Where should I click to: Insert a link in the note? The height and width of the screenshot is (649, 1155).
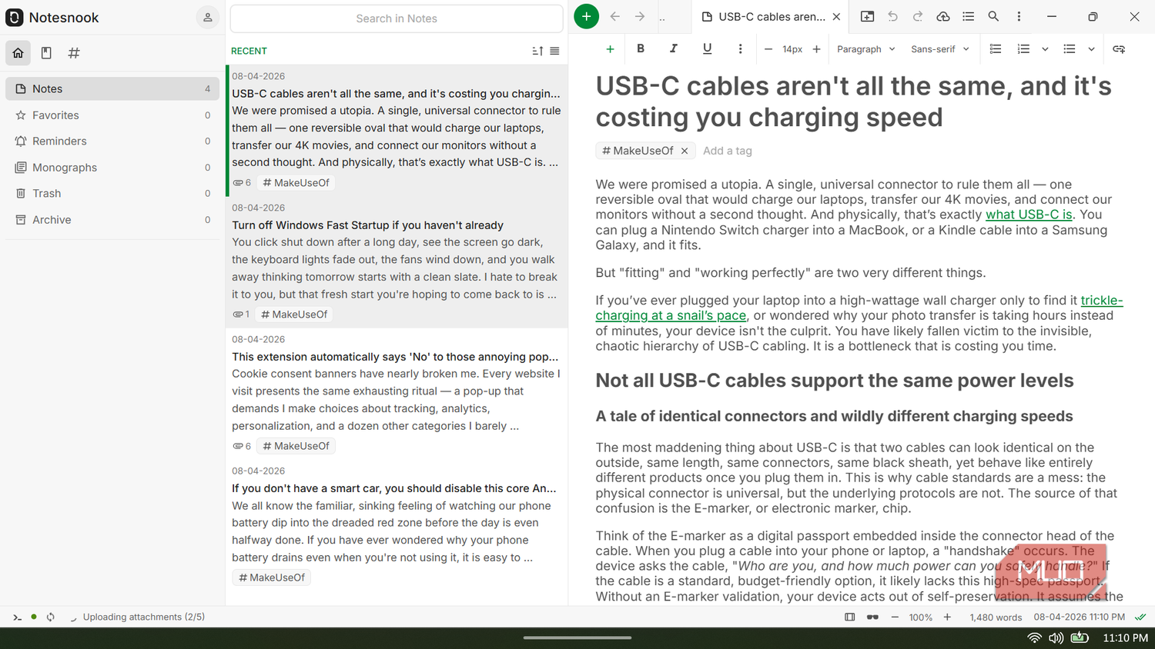pos(1119,49)
